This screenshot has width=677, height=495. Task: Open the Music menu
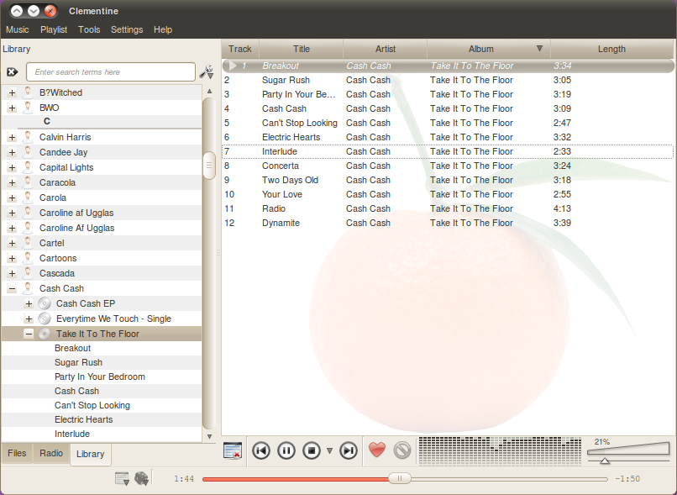[18, 29]
